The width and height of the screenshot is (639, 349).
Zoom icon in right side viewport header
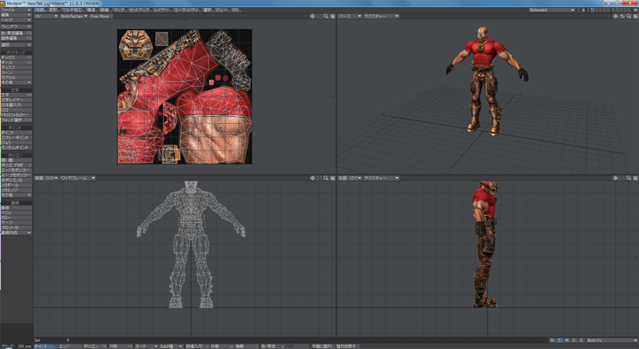[x=629, y=178]
